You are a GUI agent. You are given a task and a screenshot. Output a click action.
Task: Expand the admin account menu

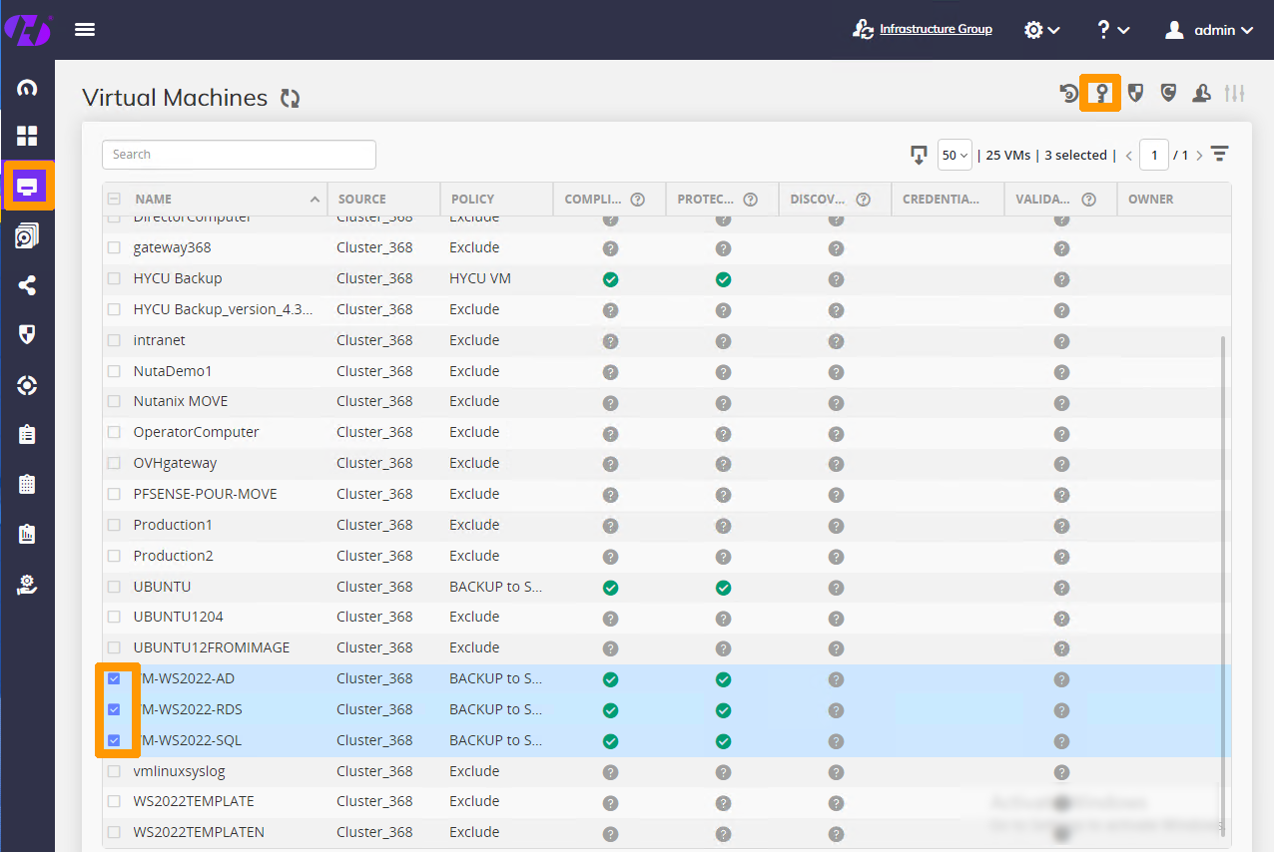[x=1208, y=29]
